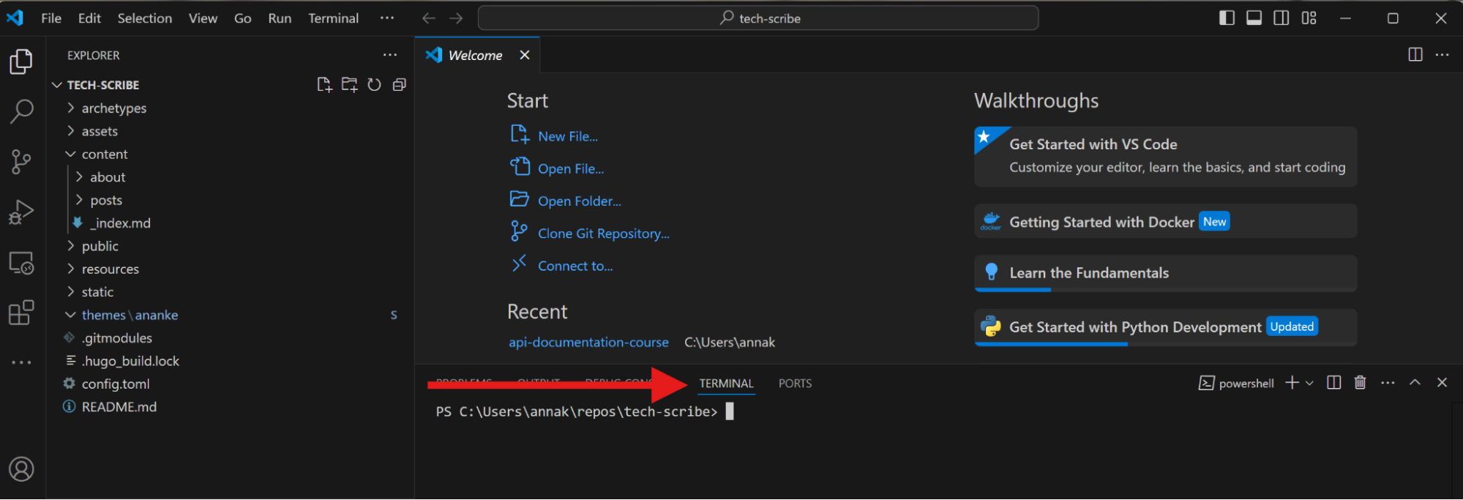Go back using the navigation arrow
1463x500 pixels.
pos(429,18)
